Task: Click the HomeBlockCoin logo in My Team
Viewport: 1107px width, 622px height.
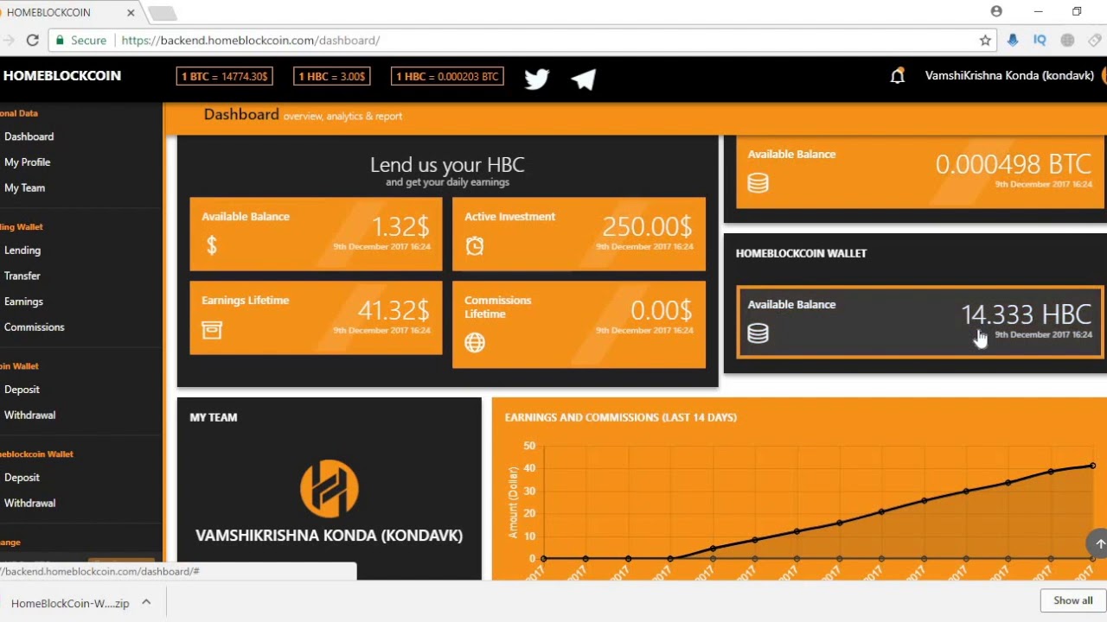Action: click(x=330, y=488)
